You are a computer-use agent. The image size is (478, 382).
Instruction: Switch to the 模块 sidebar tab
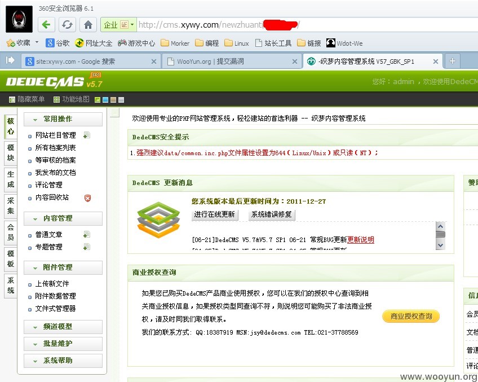point(11,153)
